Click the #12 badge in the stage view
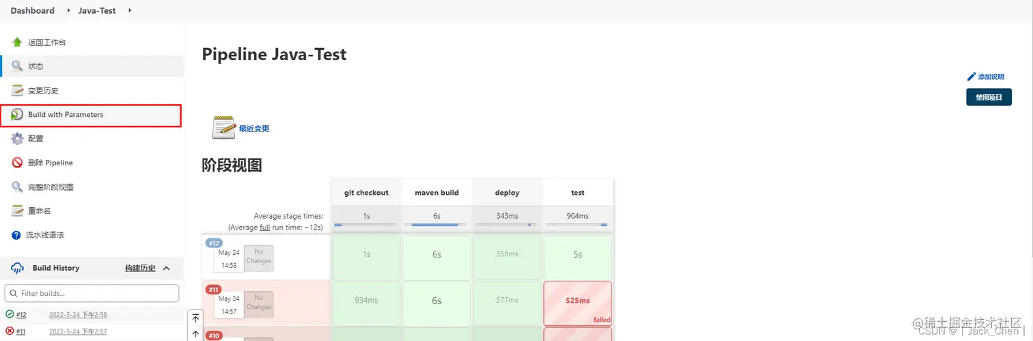 tap(214, 243)
